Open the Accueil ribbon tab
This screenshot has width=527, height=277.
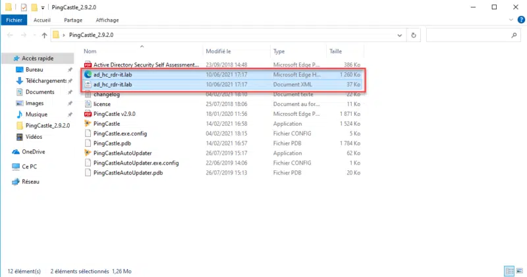pyautogui.click(x=42, y=20)
